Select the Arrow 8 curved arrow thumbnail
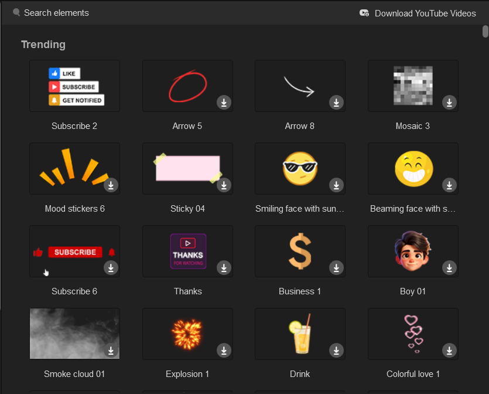The image size is (489, 394). pos(300,86)
